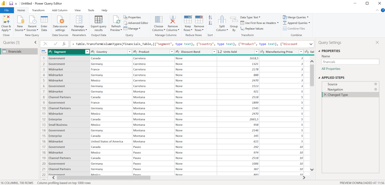
Task: Switch to the Tools tab
Action: pyautogui.click(x=91, y=10)
